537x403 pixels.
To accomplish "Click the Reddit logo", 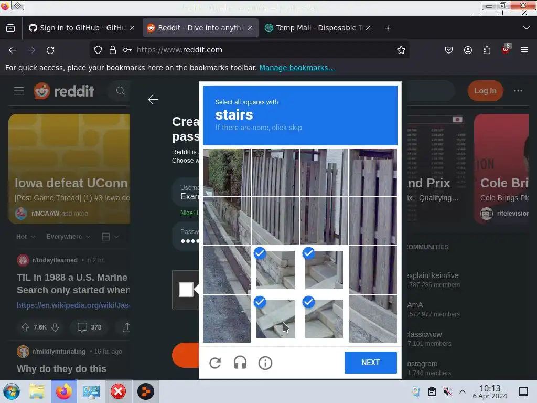I will [x=63, y=91].
